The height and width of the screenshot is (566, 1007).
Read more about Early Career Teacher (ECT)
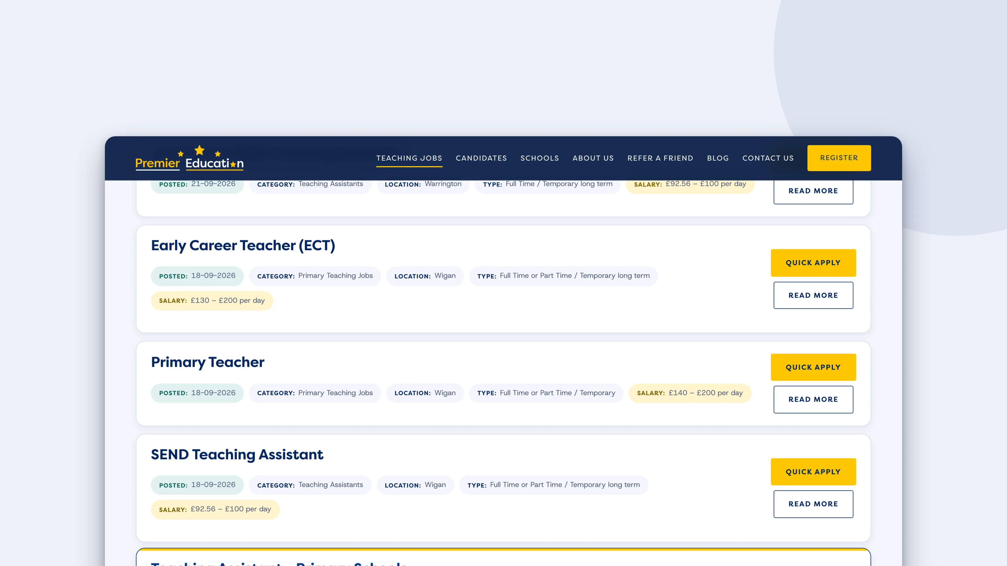pyautogui.click(x=813, y=295)
